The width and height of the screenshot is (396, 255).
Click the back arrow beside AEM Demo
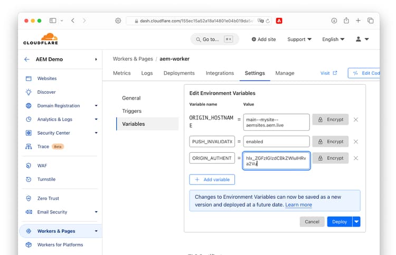(x=27, y=60)
